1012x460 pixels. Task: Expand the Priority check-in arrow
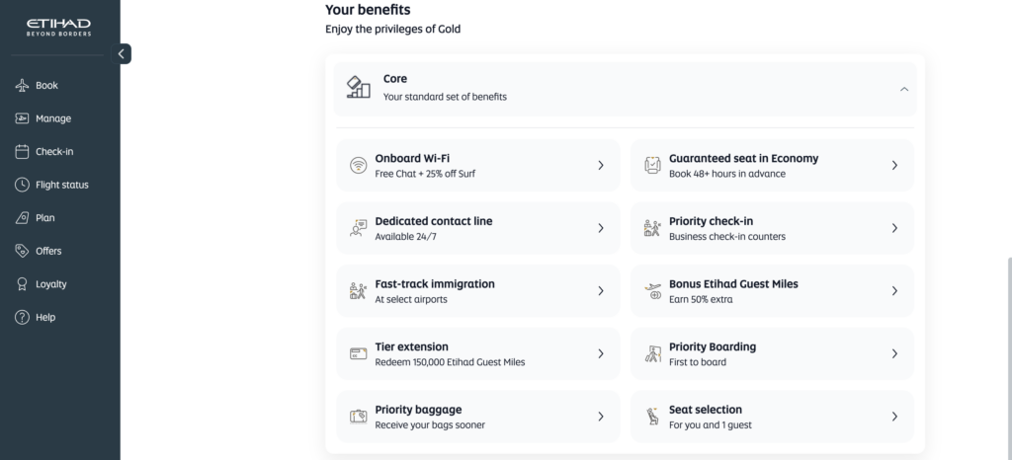[894, 228]
